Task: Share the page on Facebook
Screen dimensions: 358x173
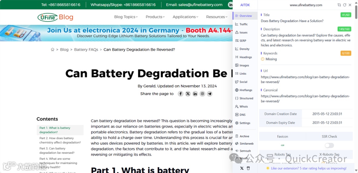Action: click(x=181, y=93)
